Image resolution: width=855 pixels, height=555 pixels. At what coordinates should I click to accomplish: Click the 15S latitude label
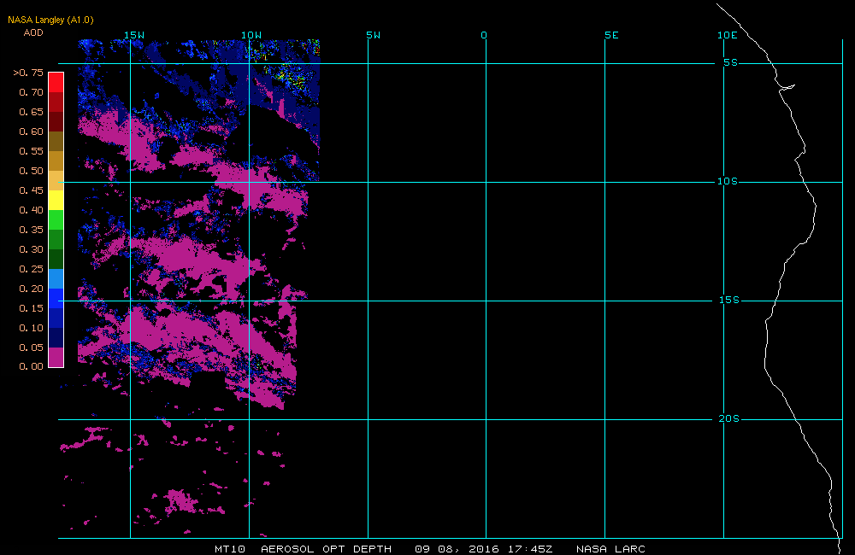(729, 300)
